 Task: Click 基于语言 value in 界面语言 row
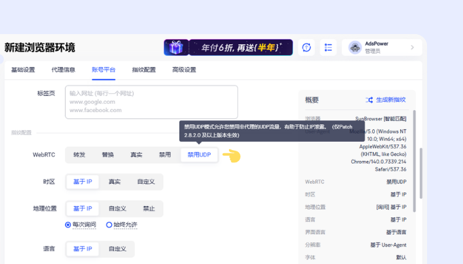tap(396, 232)
